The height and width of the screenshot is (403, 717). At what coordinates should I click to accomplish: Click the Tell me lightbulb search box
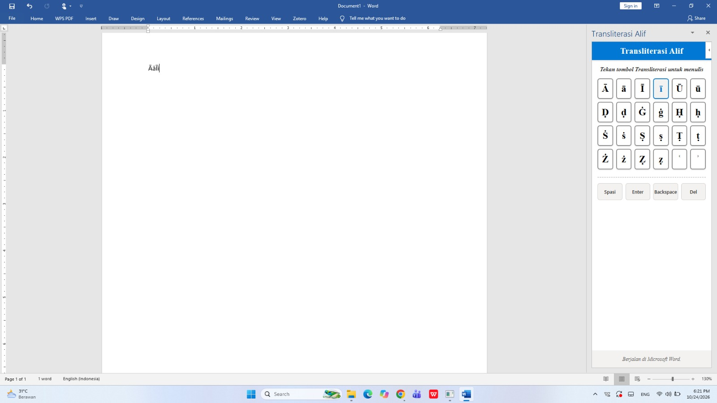click(x=373, y=18)
